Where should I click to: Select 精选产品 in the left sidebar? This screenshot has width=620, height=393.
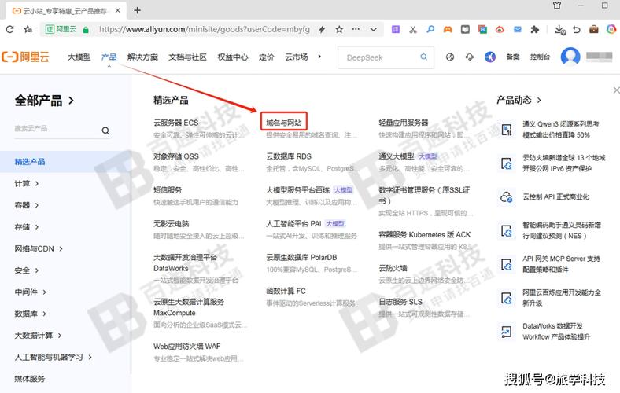[30, 162]
